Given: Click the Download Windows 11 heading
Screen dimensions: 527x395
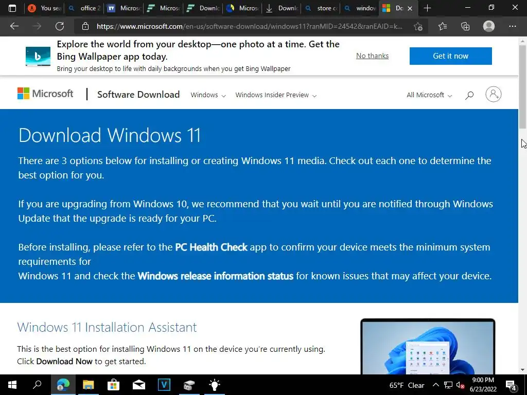Looking at the screenshot, I should [110, 135].
